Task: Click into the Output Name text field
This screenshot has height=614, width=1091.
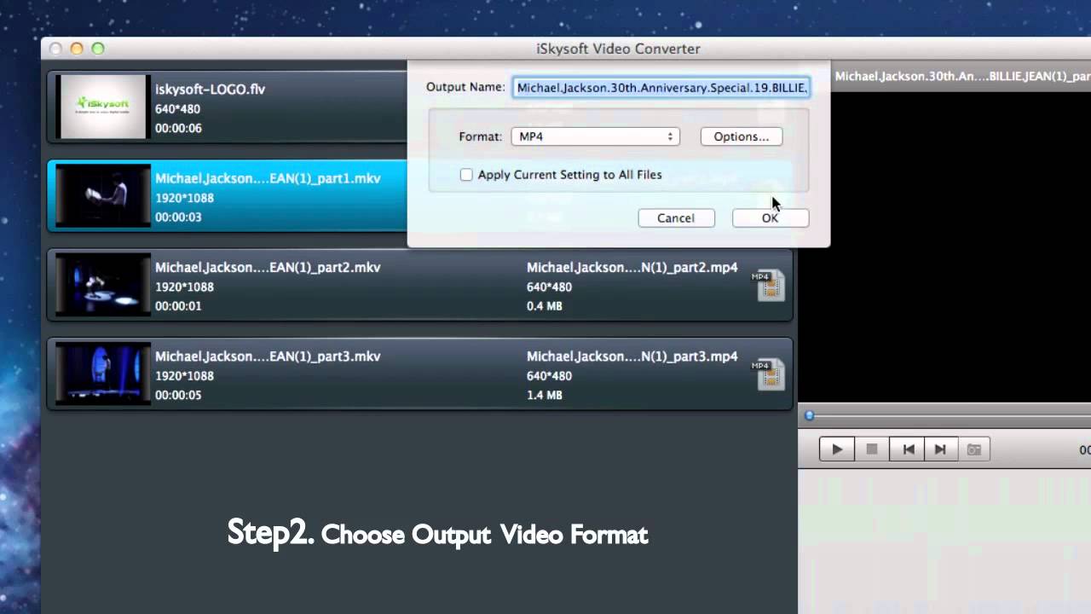Action: click(x=661, y=88)
